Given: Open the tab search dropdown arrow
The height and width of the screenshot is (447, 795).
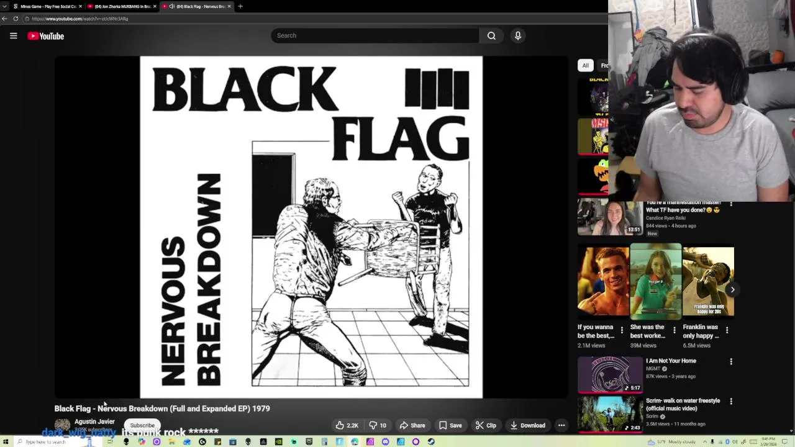Looking at the screenshot, I should (5, 6).
